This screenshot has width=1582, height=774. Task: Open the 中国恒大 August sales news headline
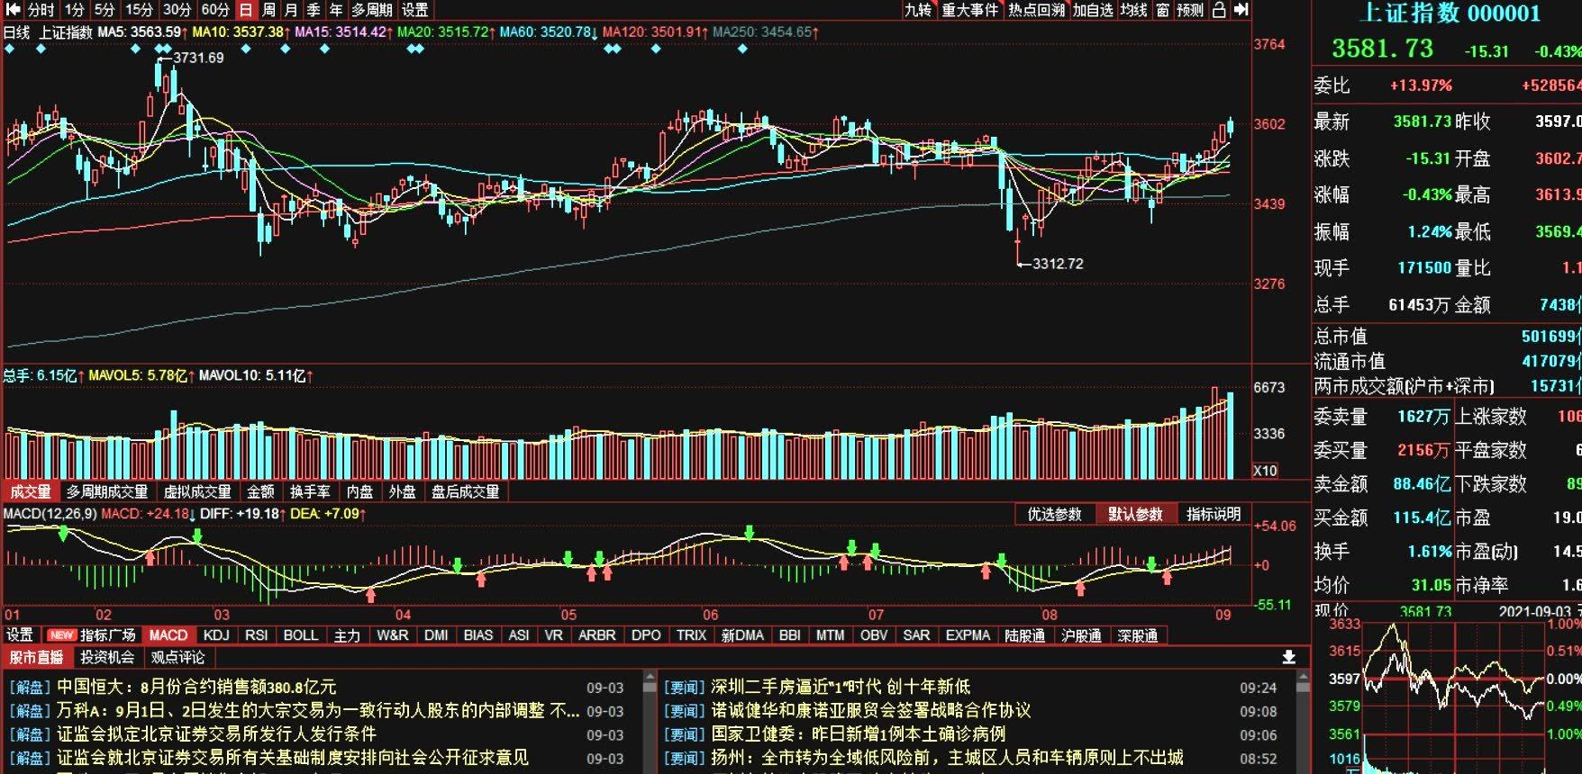click(195, 687)
